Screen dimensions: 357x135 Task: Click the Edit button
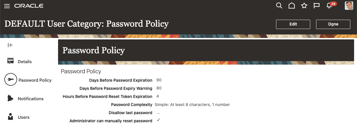[x=293, y=24]
